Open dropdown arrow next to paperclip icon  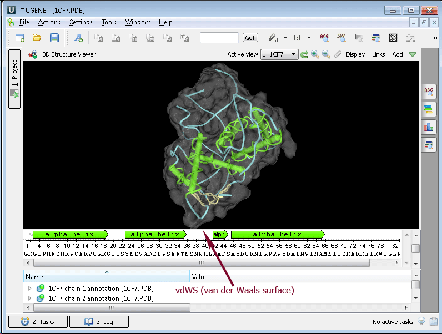click(285, 38)
